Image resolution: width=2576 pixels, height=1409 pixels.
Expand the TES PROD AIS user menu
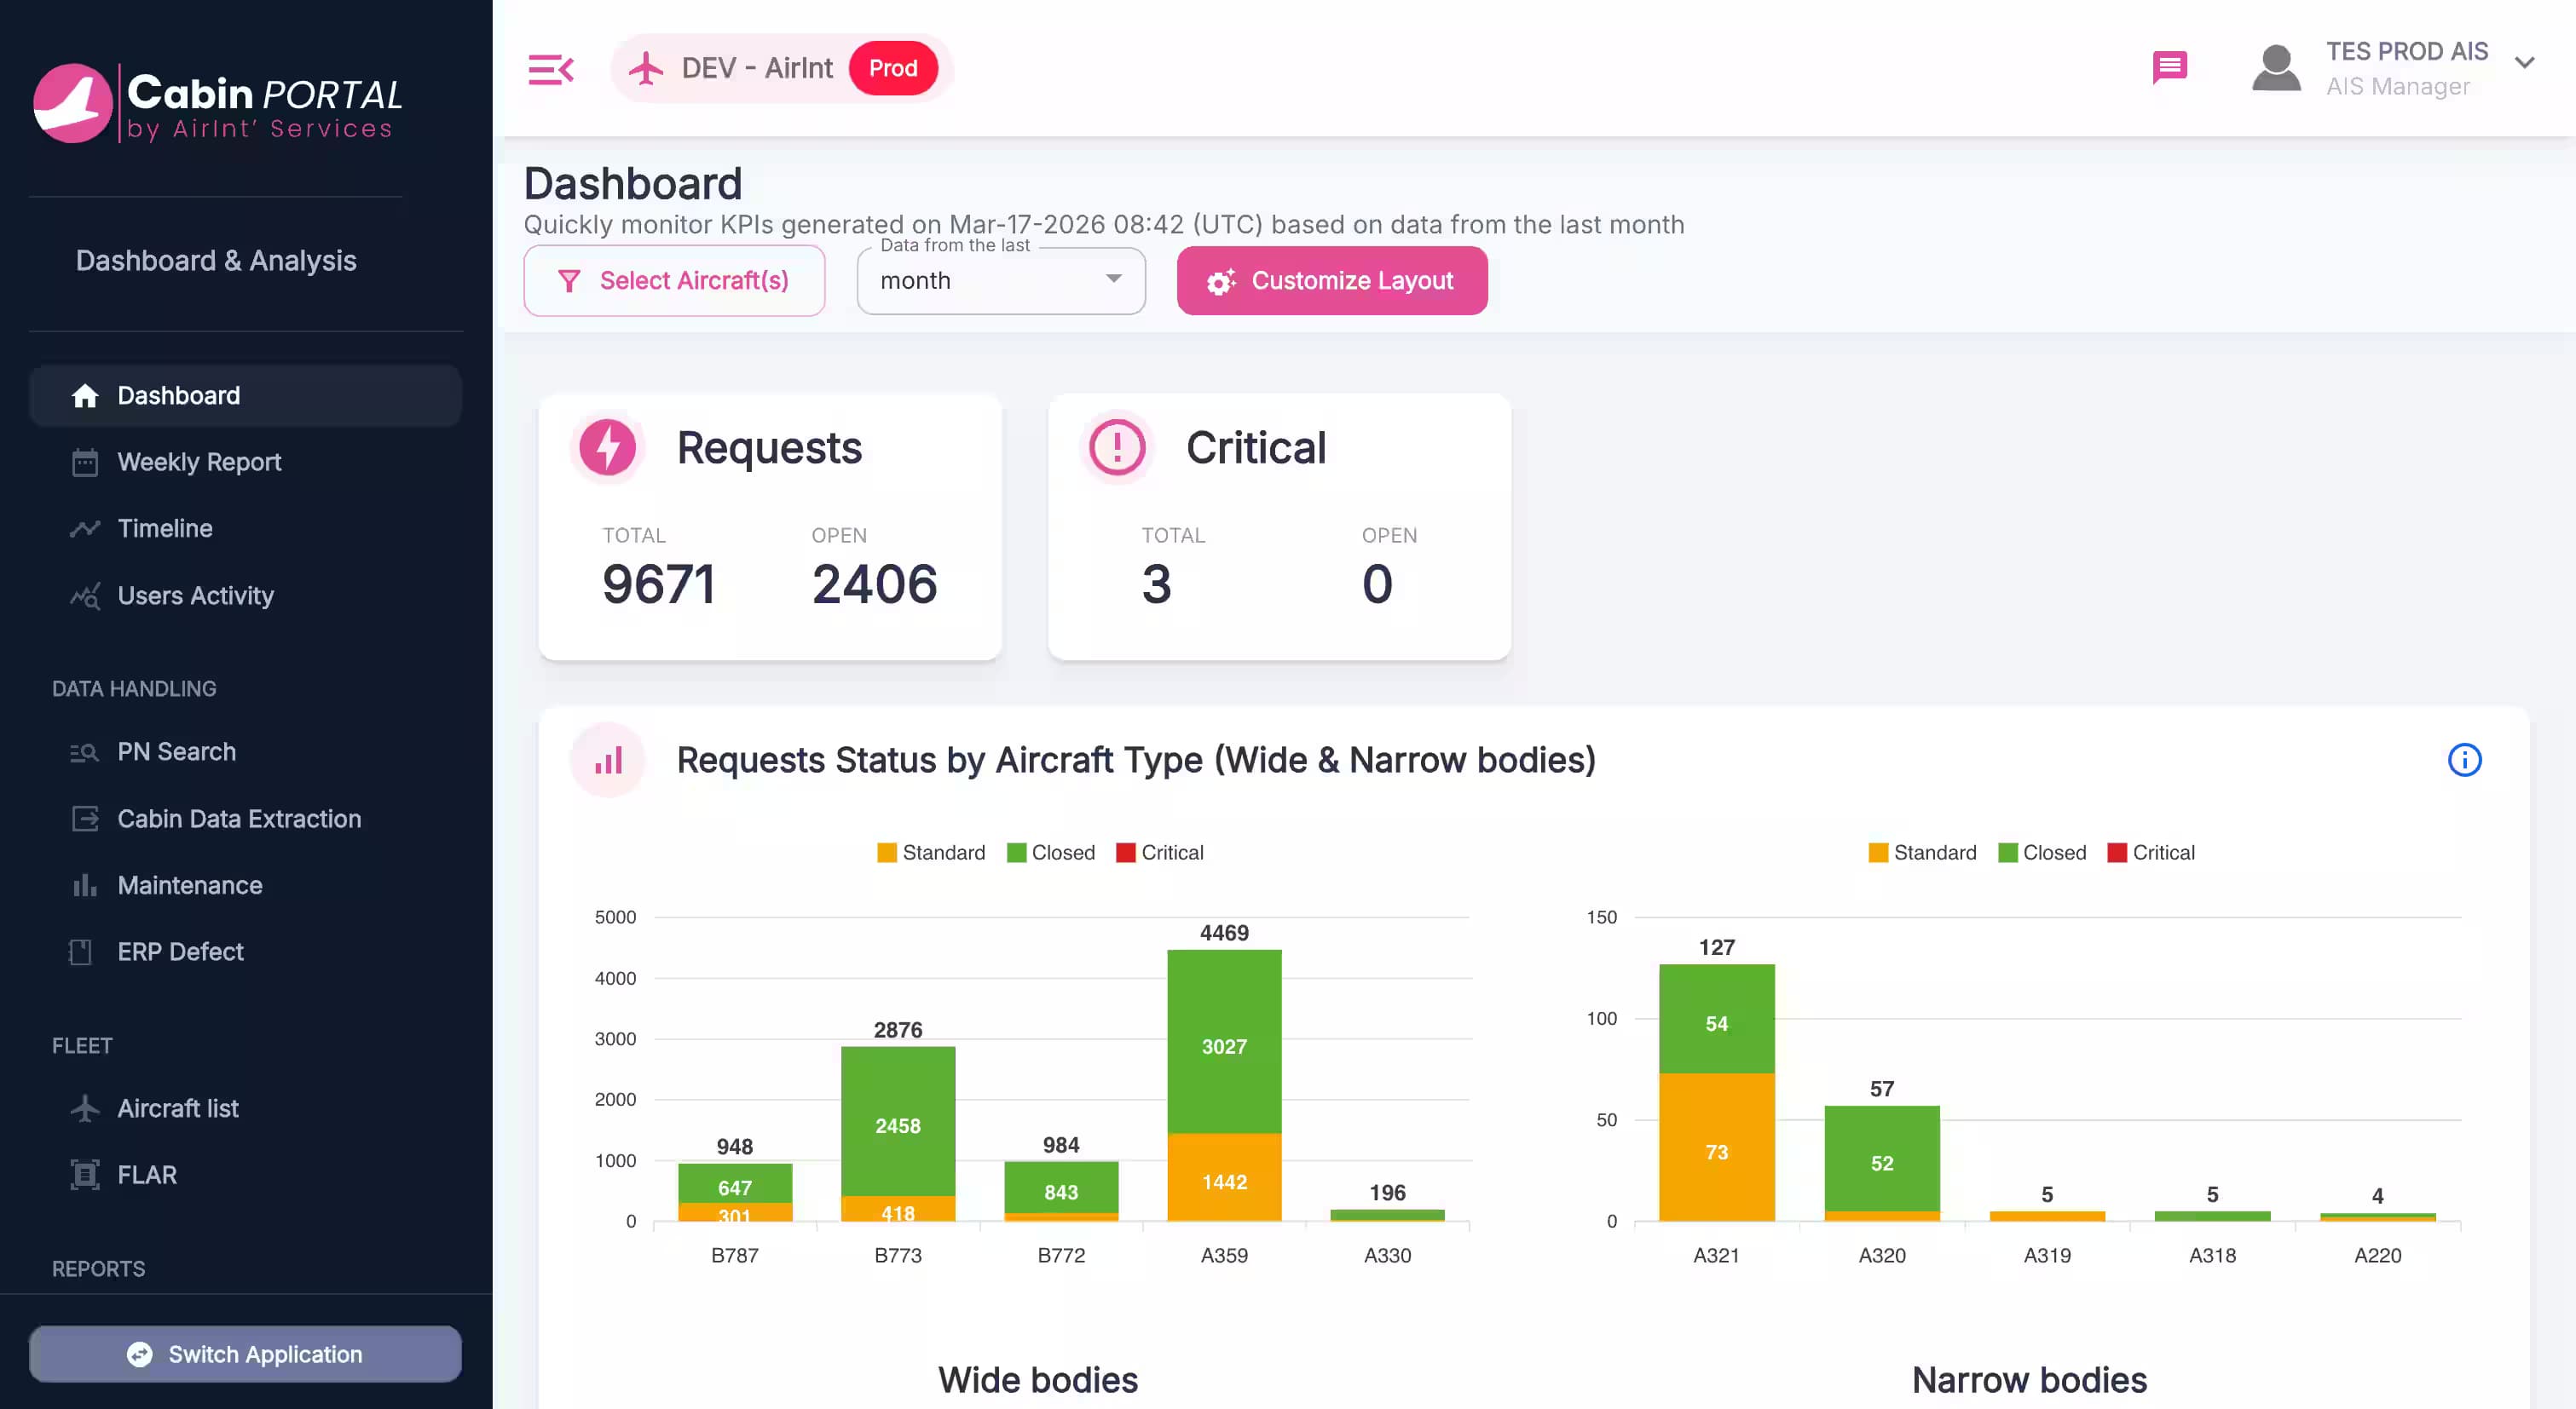(2524, 63)
